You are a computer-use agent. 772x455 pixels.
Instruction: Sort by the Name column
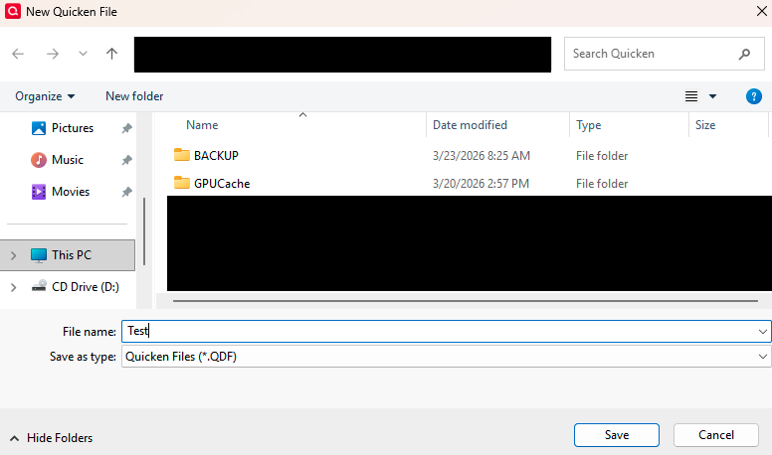(x=202, y=125)
